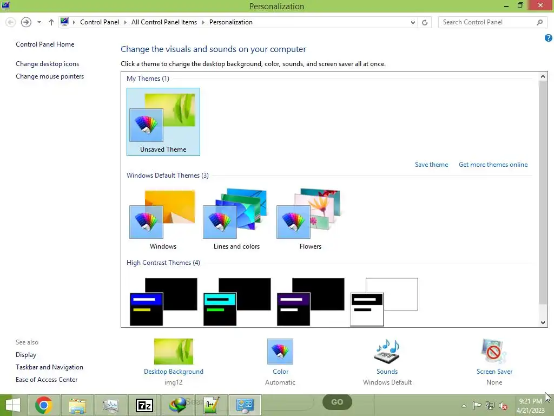Click Get more themes online link

tap(493, 165)
